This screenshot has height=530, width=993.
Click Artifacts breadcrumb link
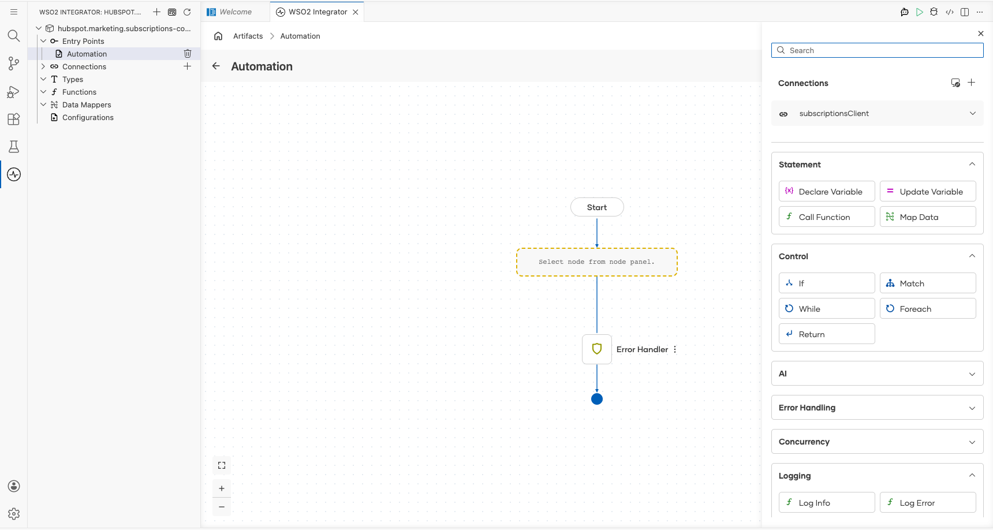[x=248, y=36]
